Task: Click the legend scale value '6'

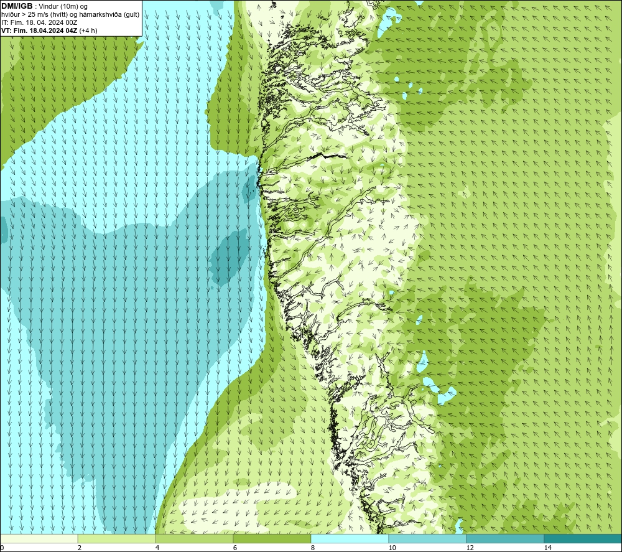Action: click(x=235, y=548)
